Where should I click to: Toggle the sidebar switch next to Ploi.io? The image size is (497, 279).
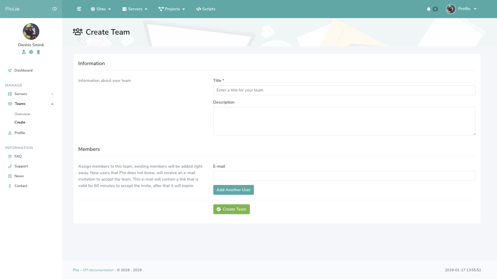[54, 9]
